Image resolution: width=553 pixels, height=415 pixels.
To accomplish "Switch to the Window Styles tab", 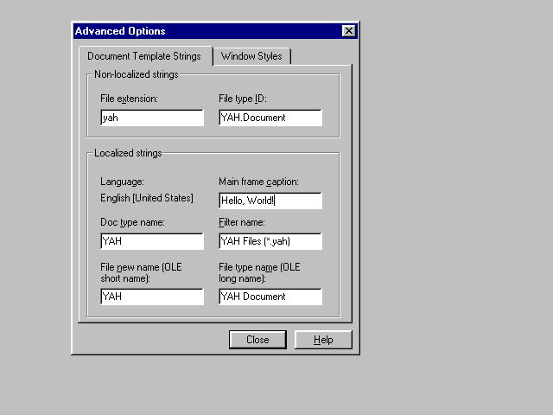I will click(x=251, y=56).
